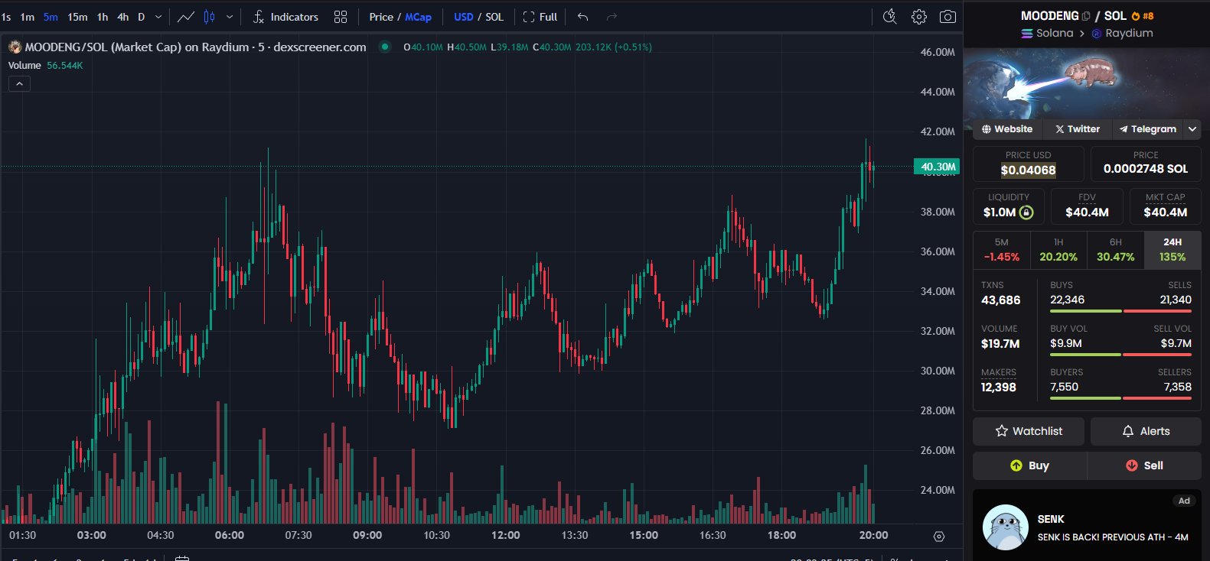Screen dimensions: 1210x561
Task: Take a chart snapshot with camera icon
Action: click(947, 17)
